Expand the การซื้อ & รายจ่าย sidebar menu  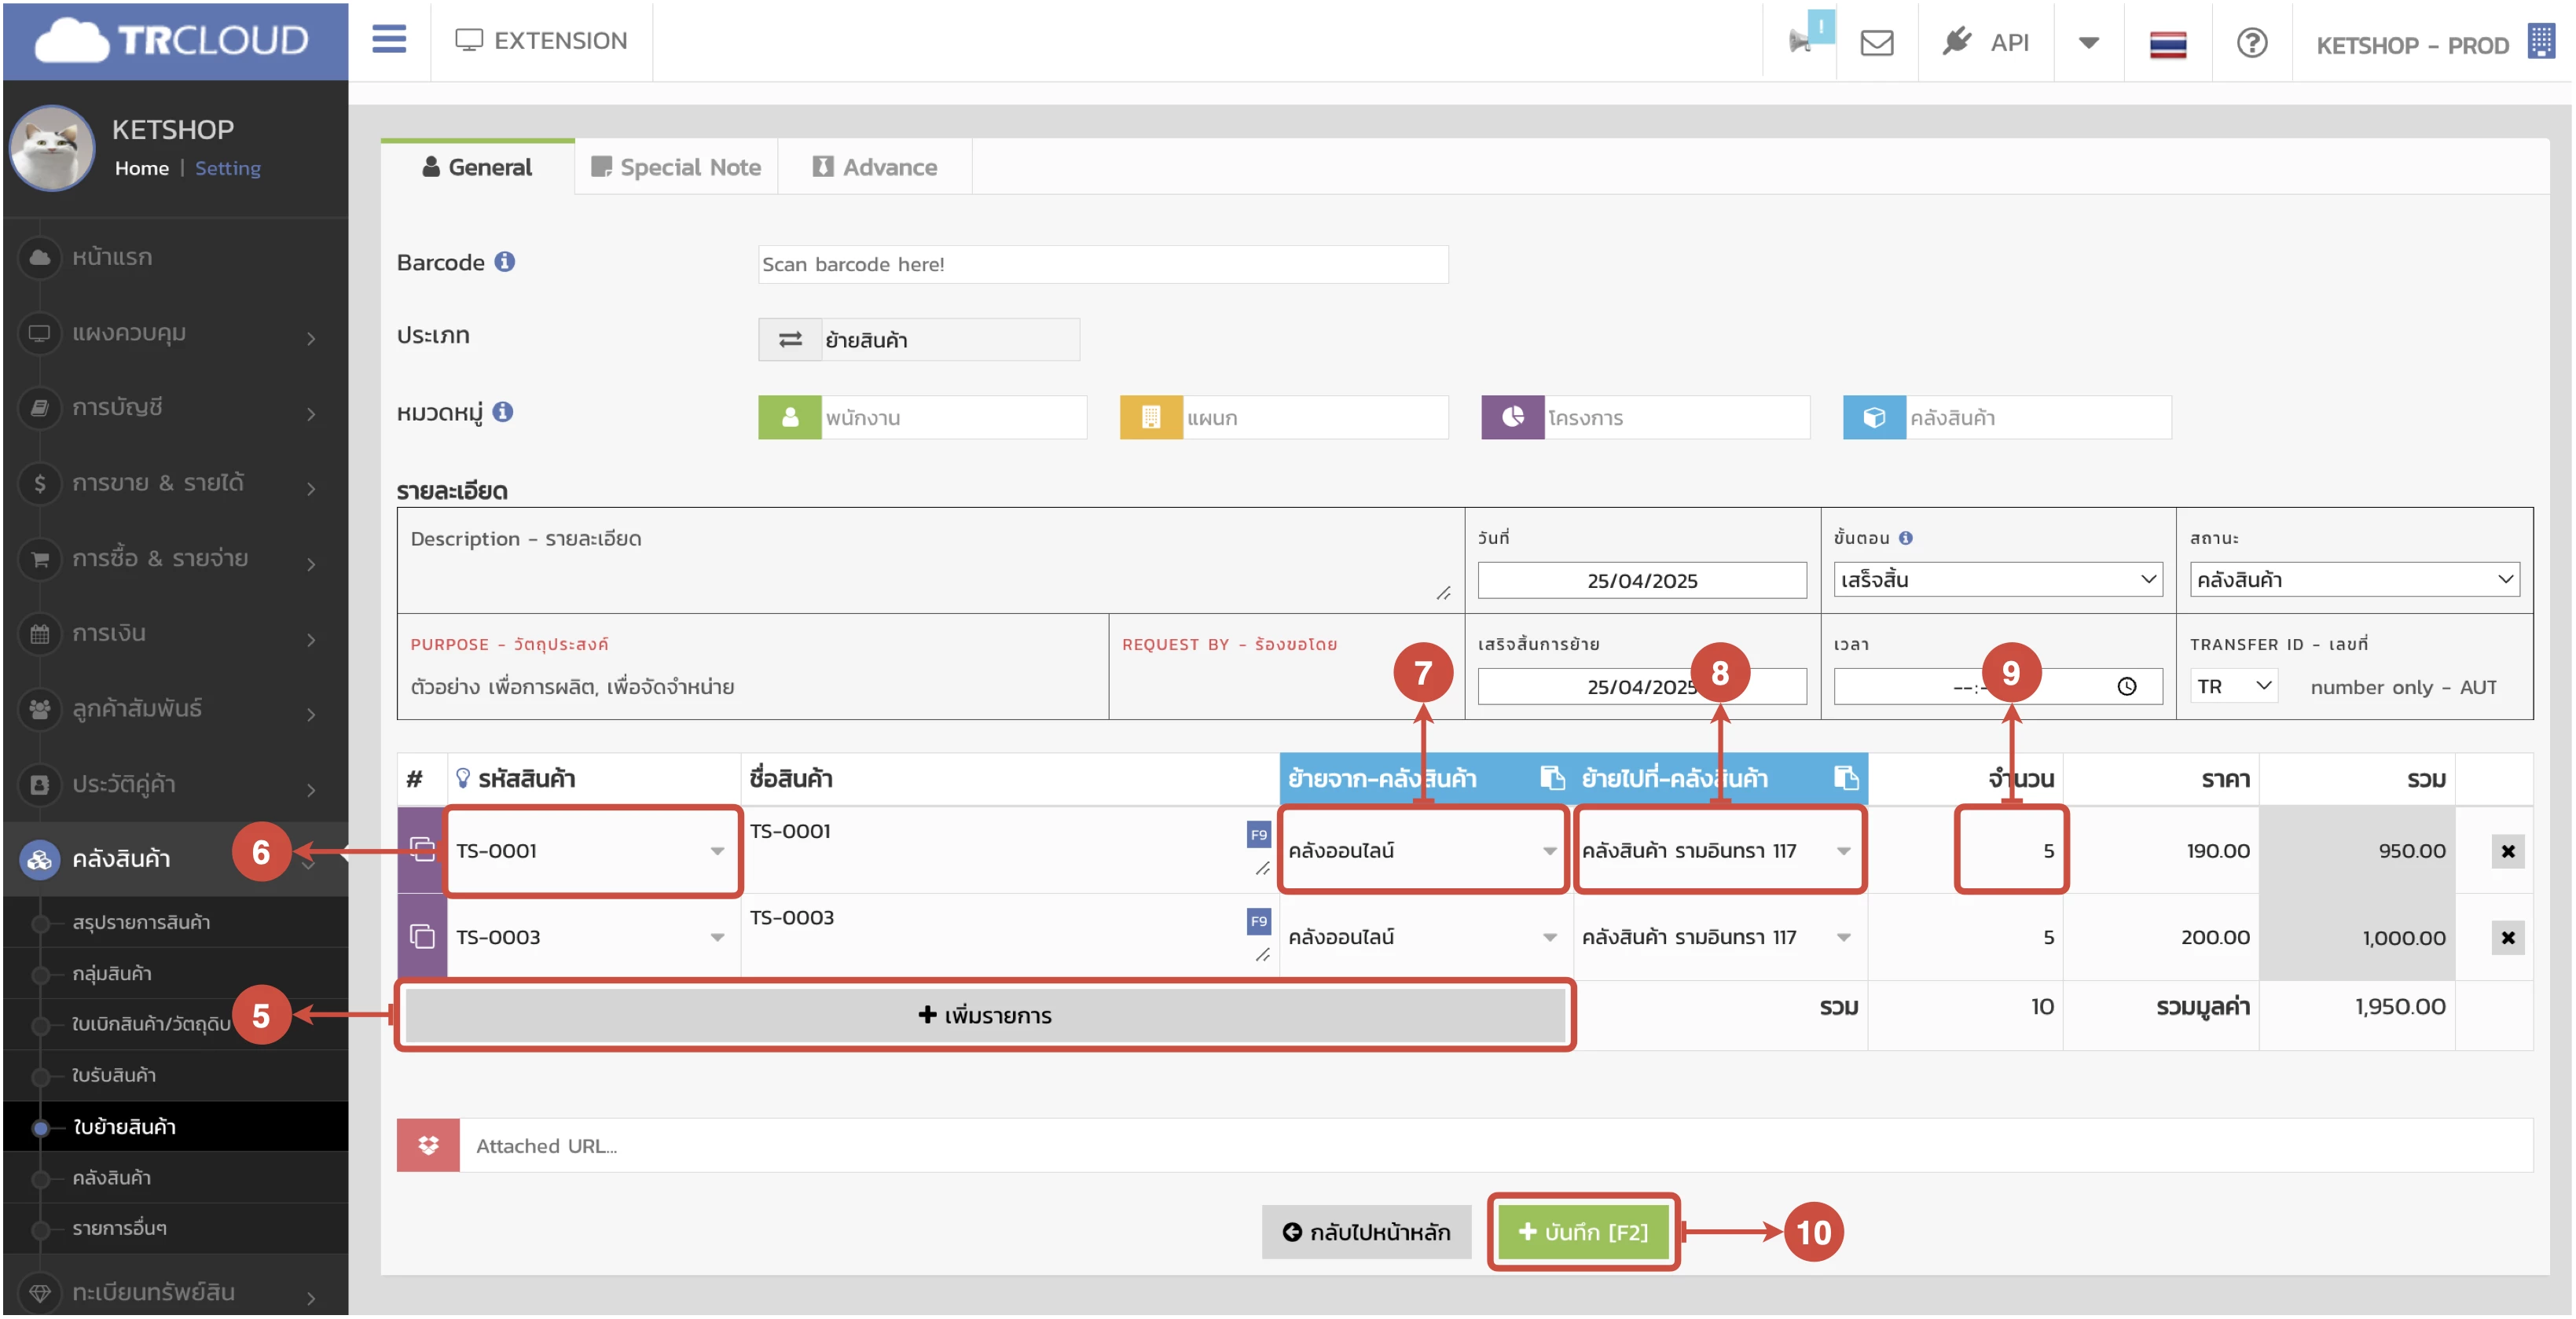point(175,559)
